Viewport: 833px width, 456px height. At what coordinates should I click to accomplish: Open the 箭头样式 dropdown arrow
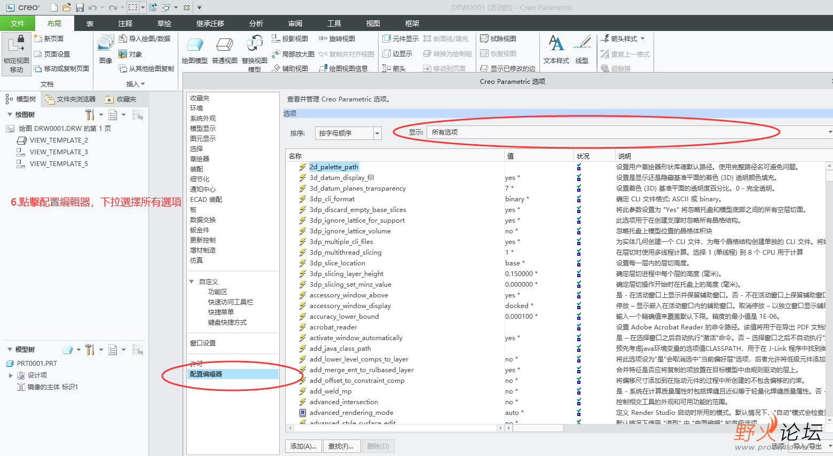[642, 38]
